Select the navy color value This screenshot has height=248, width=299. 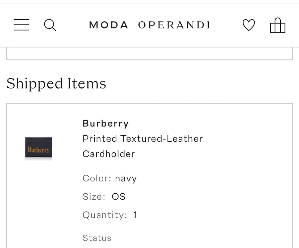click(126, 178)
